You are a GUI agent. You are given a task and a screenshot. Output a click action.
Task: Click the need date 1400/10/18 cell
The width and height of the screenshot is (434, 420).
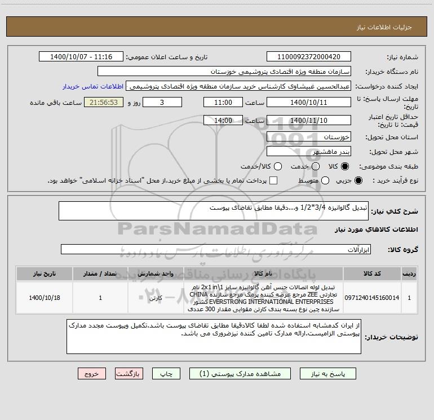click(45, 298)
